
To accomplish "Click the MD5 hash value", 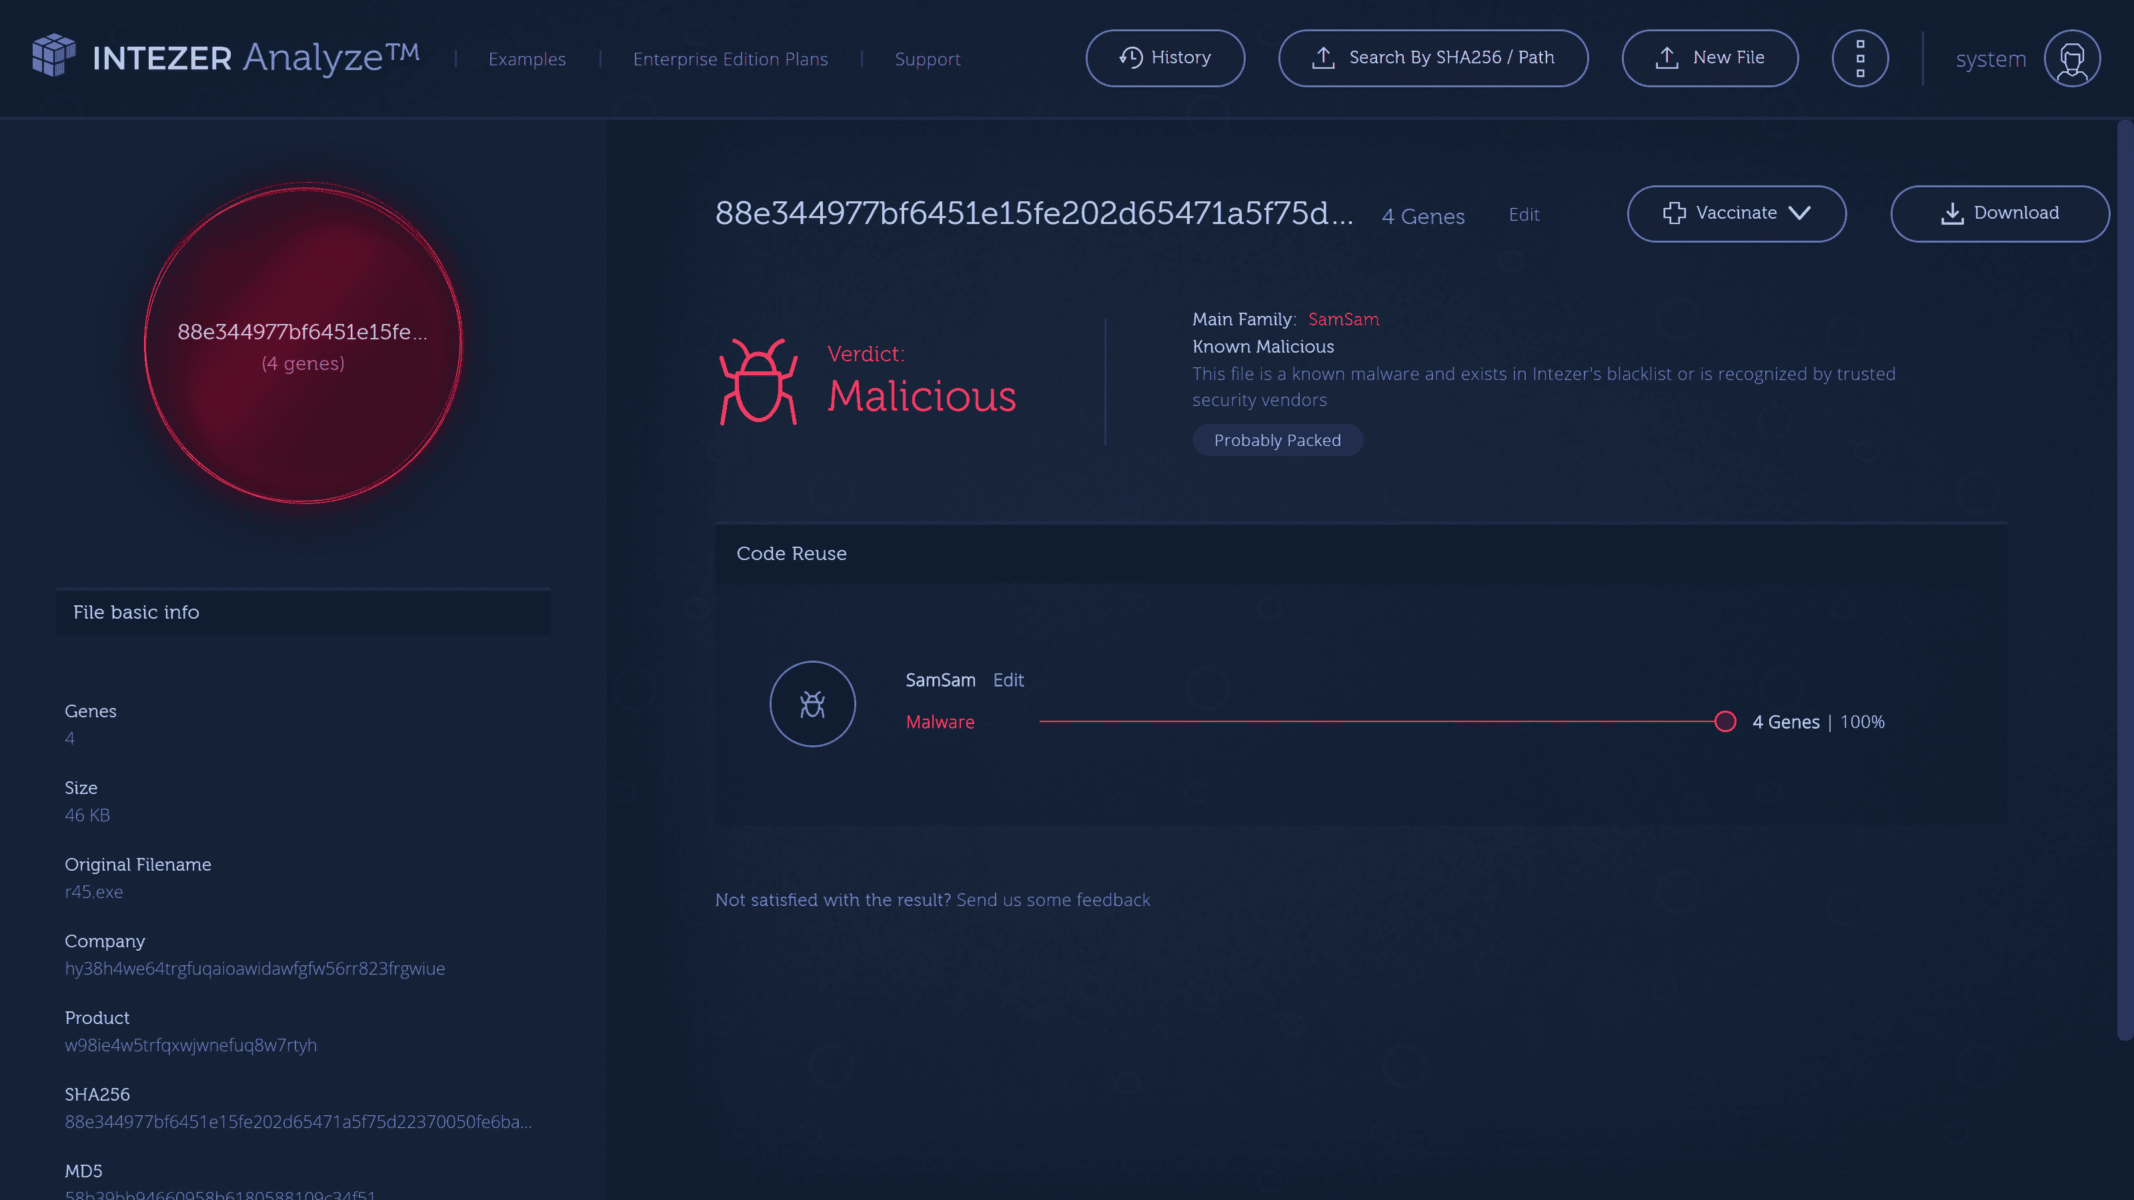I will point(219,1194).
